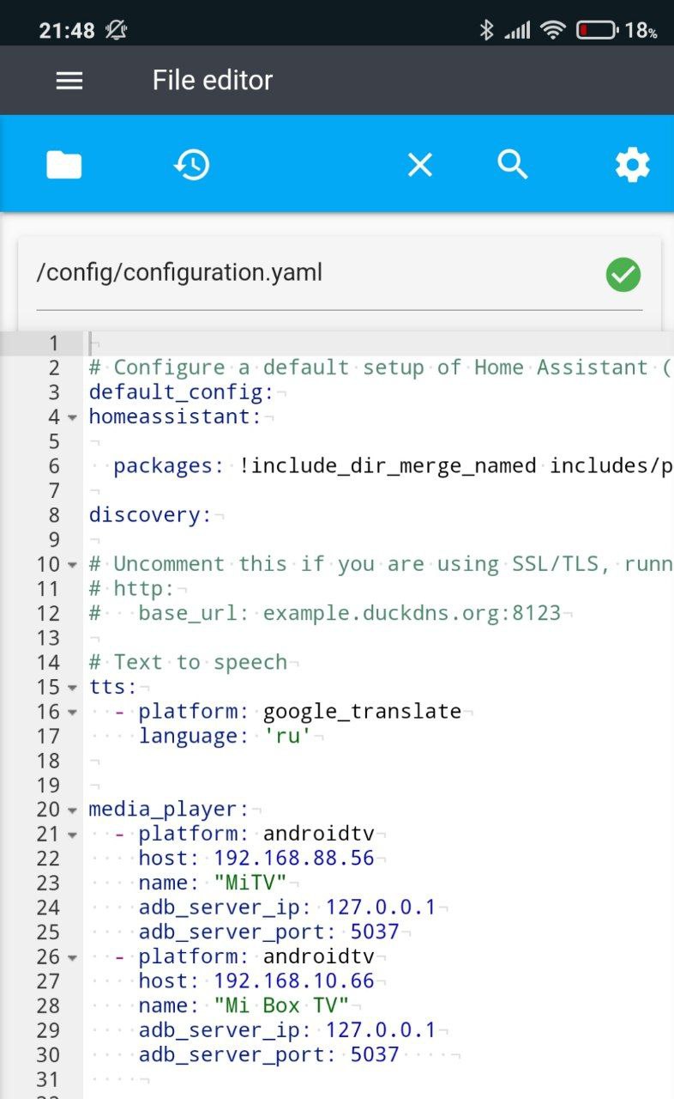Click base_url example.duckdns.org:8123 comment
Viewport: 674px width, 1099px height.
[x=325, y=614]
